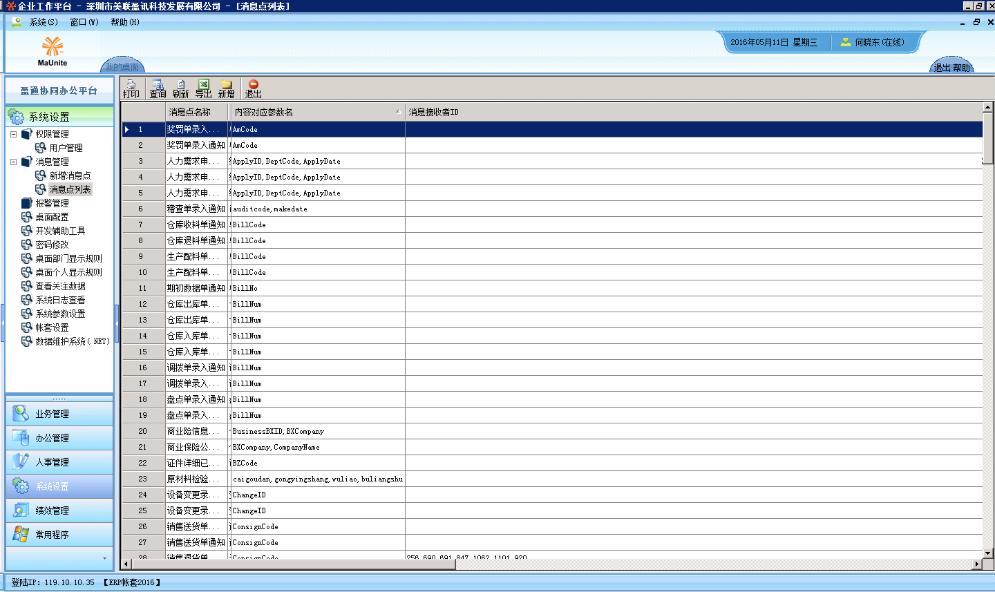Click the 新增 add new toolbar icon
This screenshot has height=592, width=995.
click(x=227, y=88)
